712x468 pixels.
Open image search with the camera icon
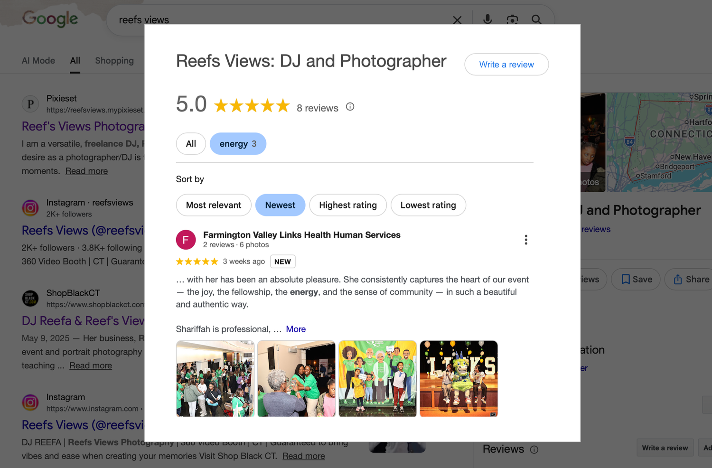tap(512, 19)
